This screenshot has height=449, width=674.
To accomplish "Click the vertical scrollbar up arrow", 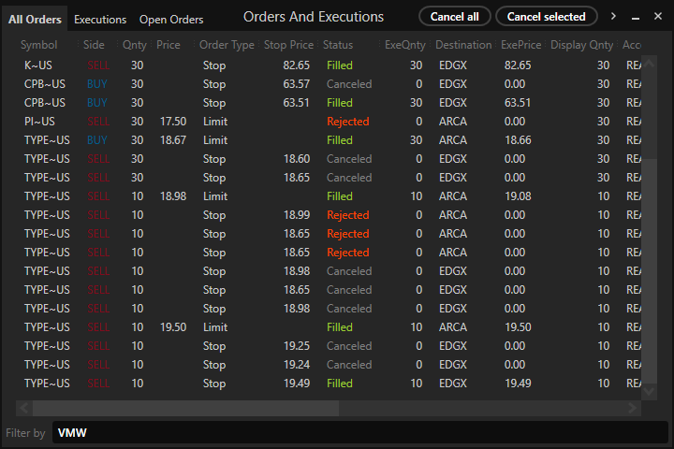I will 649,64.
